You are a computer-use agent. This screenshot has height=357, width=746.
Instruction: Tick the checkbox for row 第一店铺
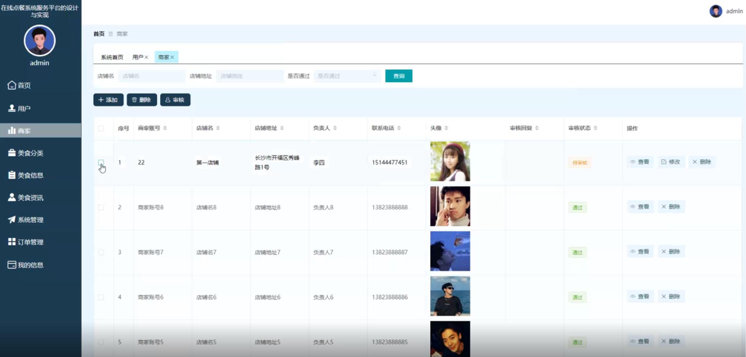tap(101, 163)
